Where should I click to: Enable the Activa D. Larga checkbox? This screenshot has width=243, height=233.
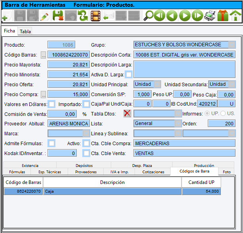coord(129,74)
